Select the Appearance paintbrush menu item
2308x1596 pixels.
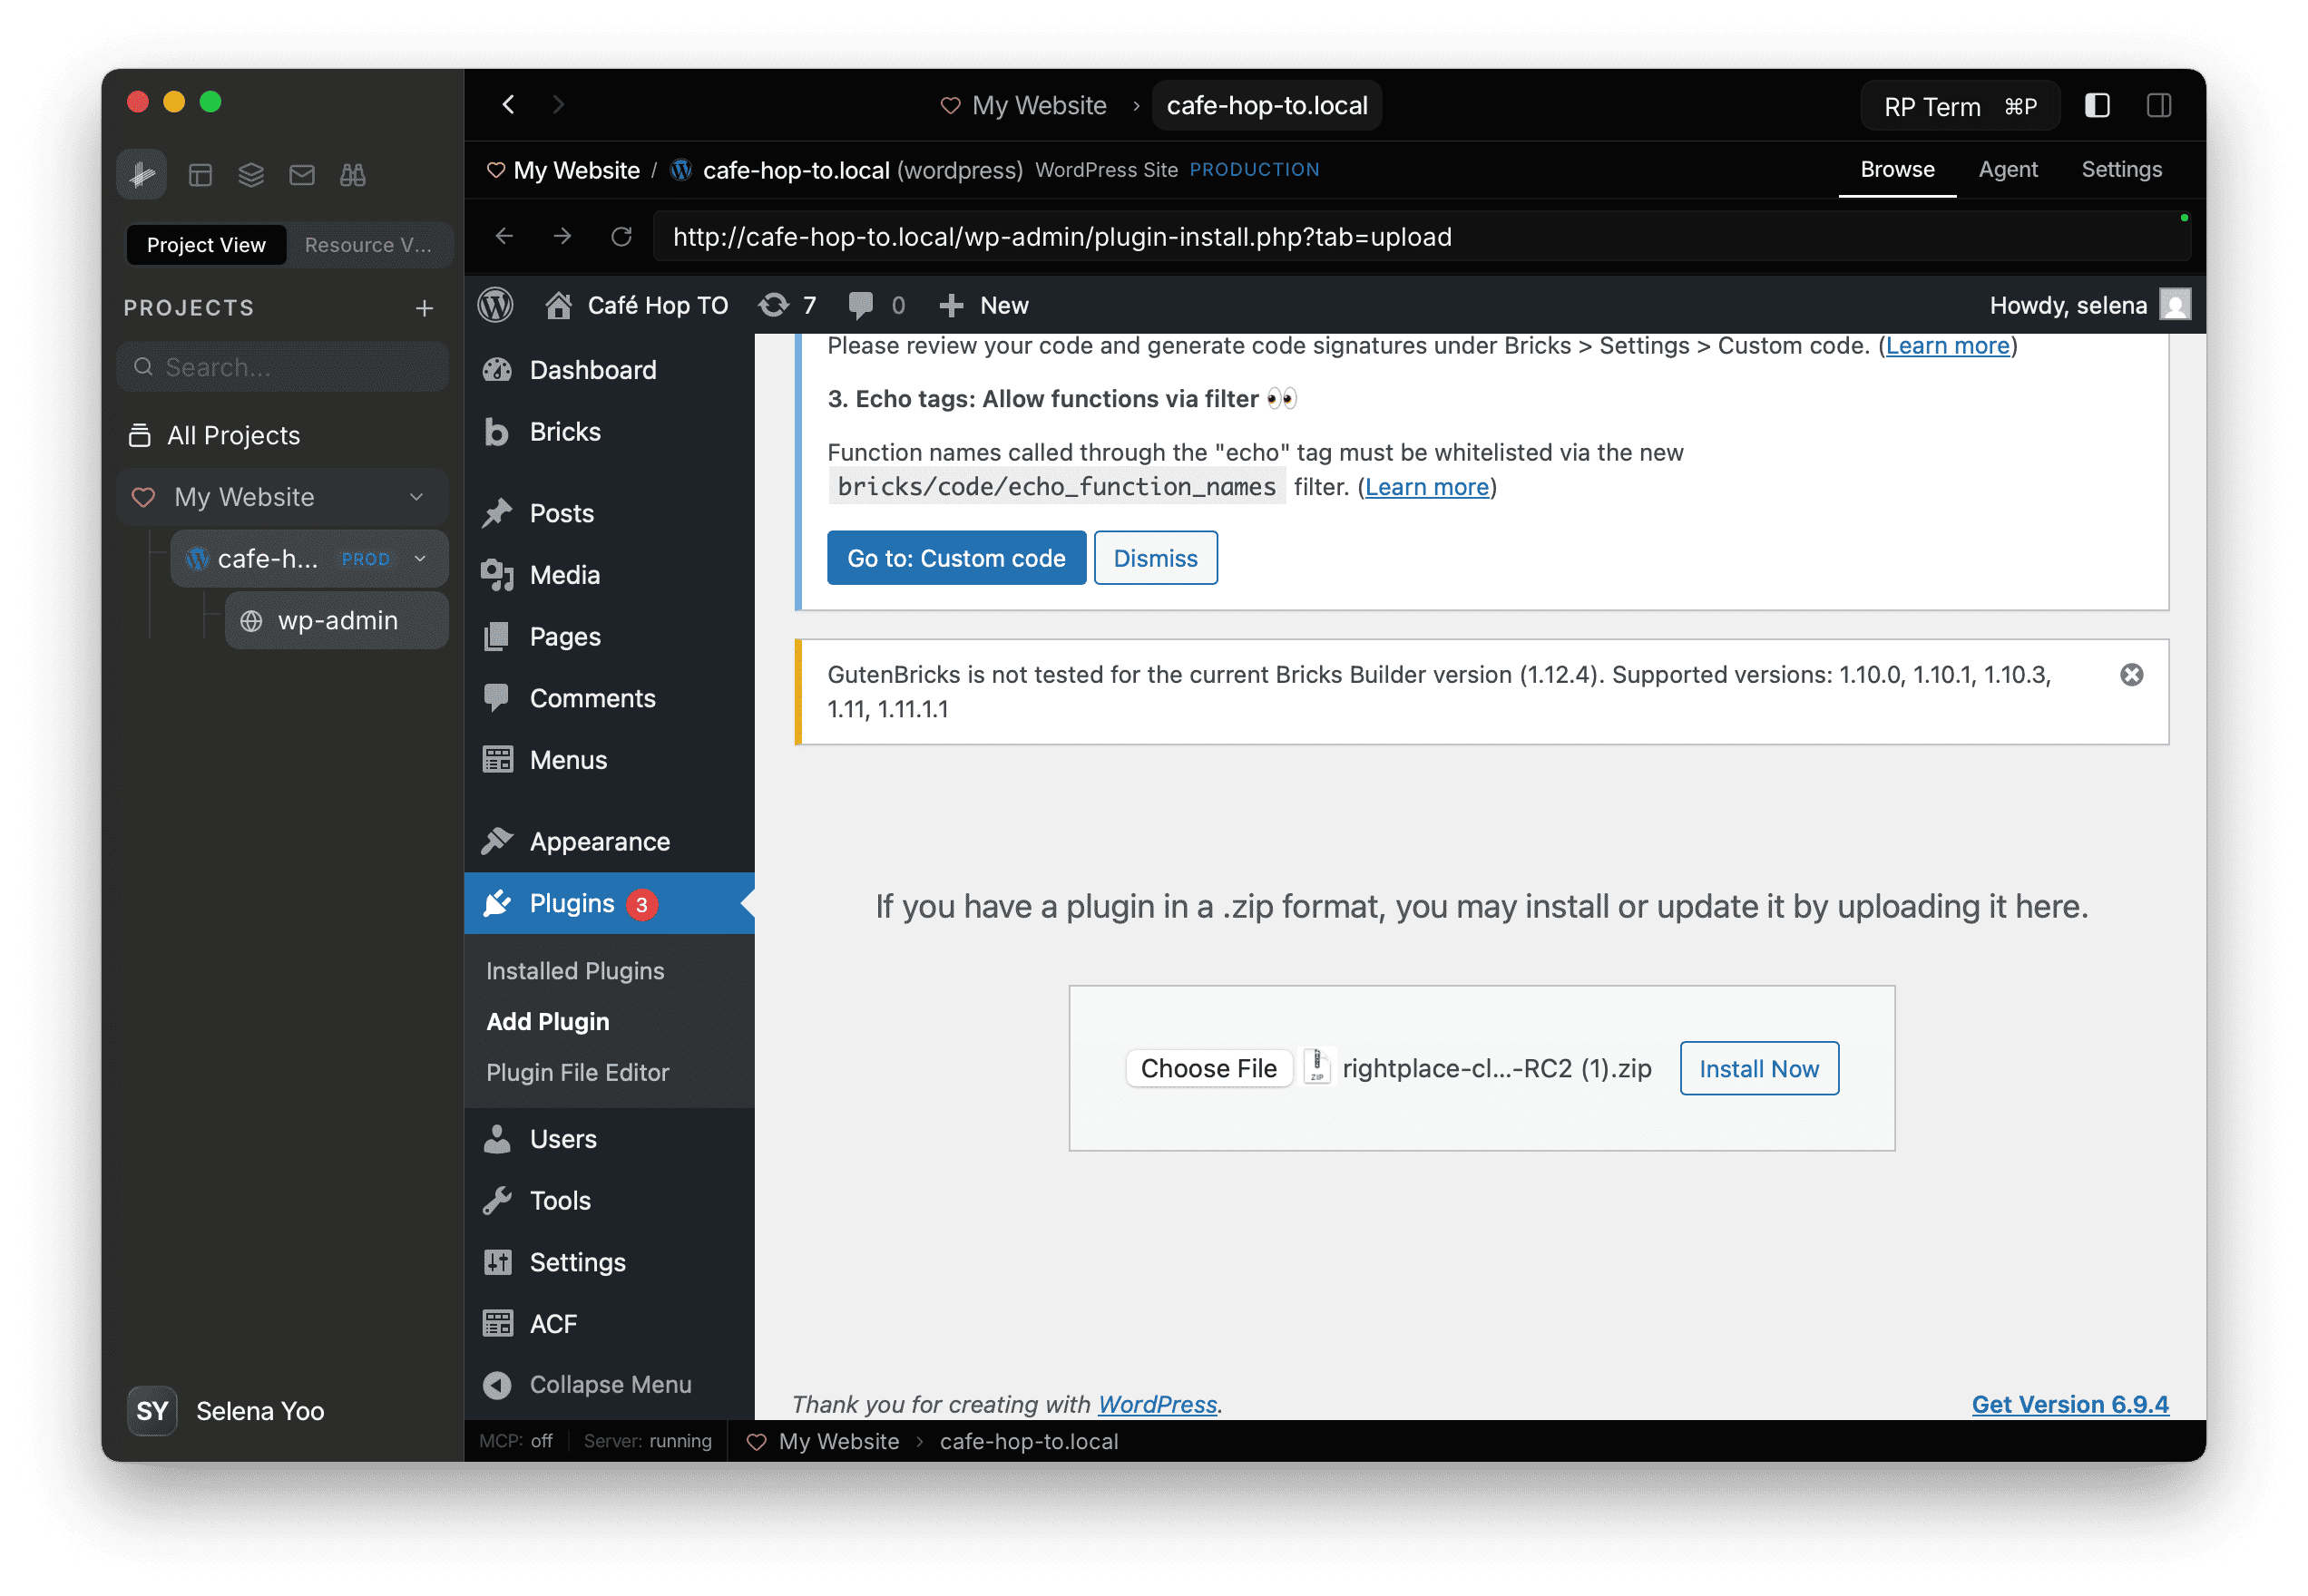click(x=600, y=841)
